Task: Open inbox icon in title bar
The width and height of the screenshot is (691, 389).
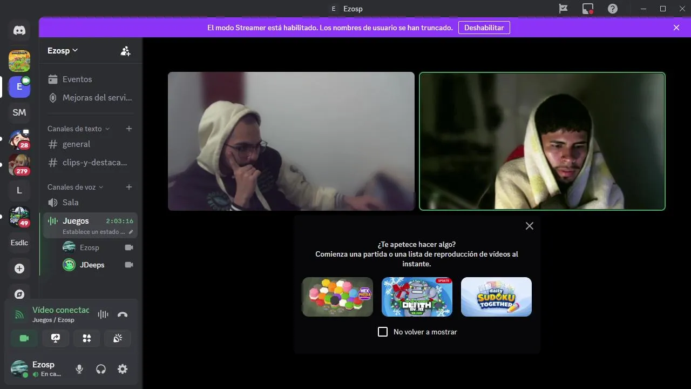Action: (x=588, y=9)
